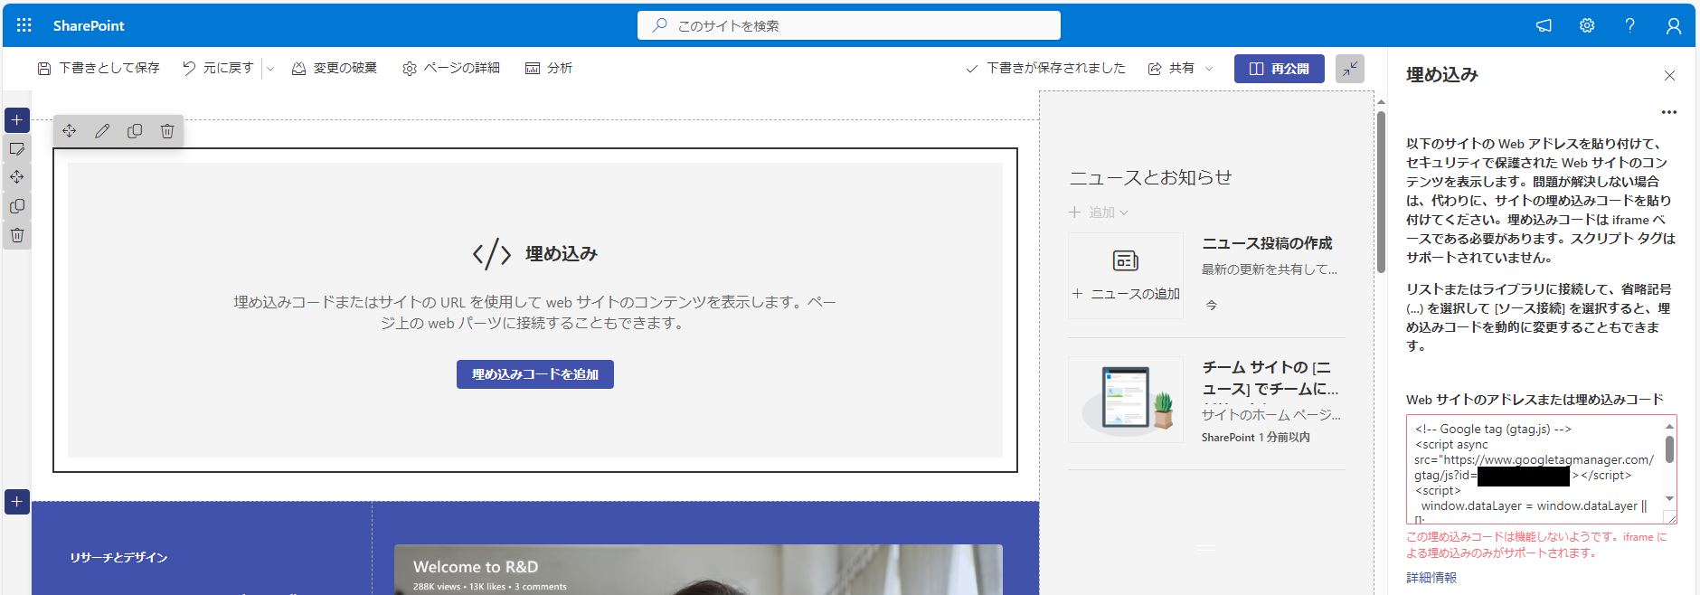This screenshot has height=595, width=1700.
Task: Select ニュース投稿の作成 heading
Action: pos(1267,243)
